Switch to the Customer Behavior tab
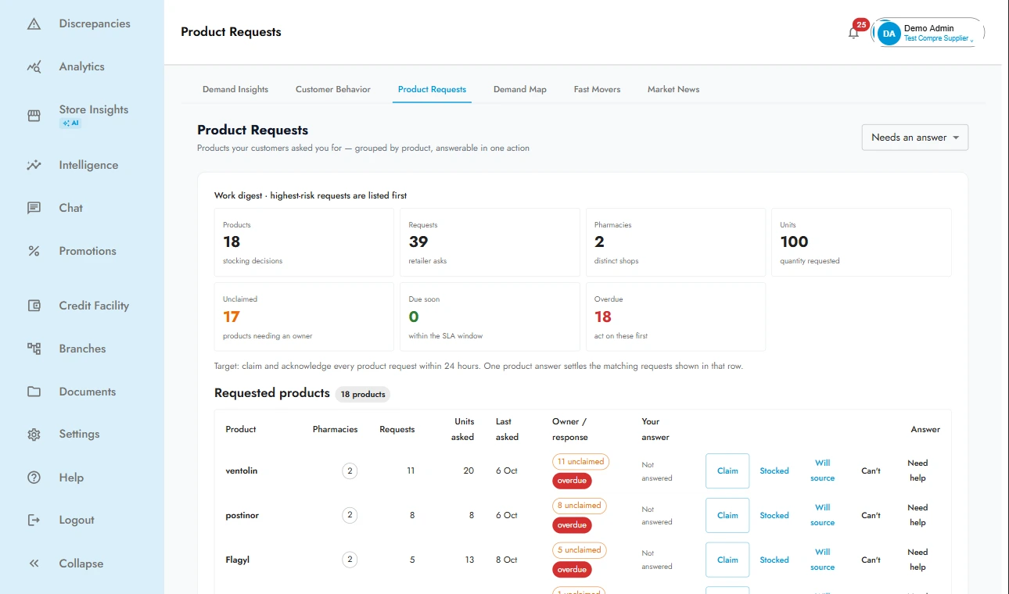 [x=333, y=89]
